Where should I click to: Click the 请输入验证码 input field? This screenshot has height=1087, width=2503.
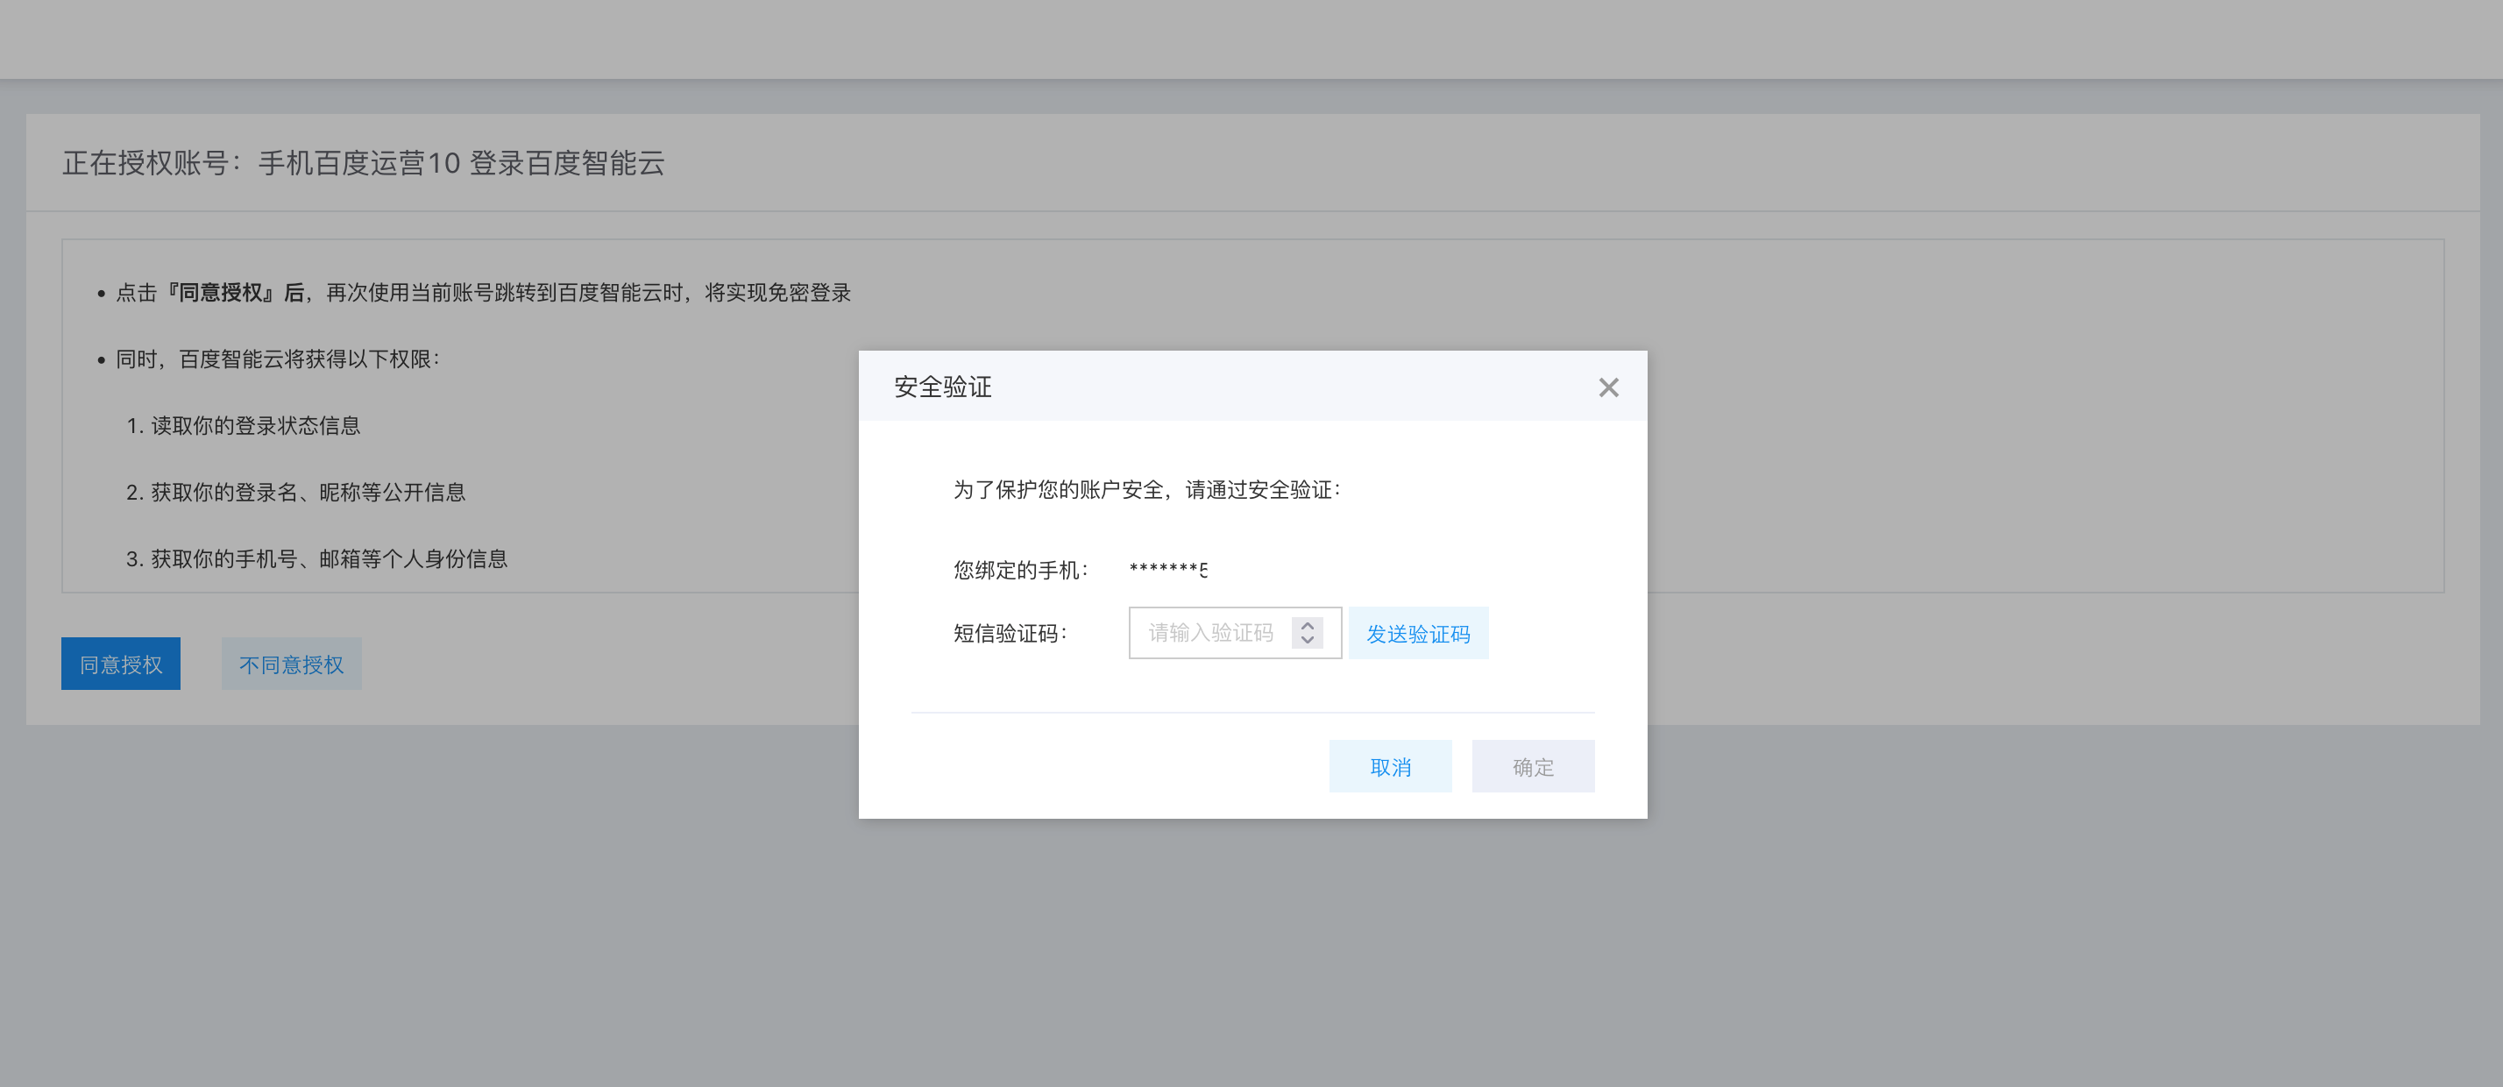[x=1209, y=633]
